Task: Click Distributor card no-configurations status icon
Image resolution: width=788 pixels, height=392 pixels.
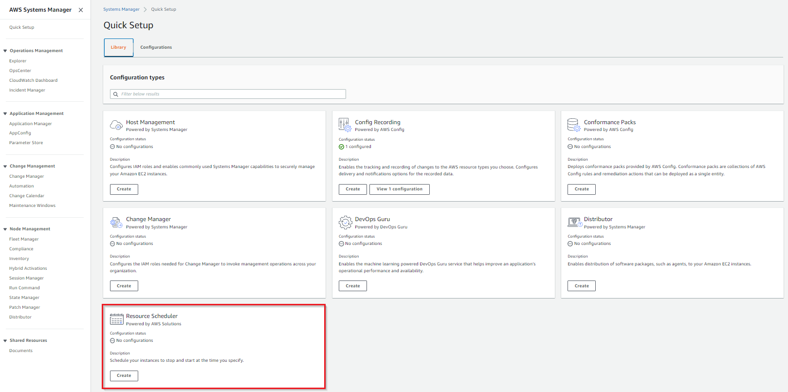Action: click(570, 243)
